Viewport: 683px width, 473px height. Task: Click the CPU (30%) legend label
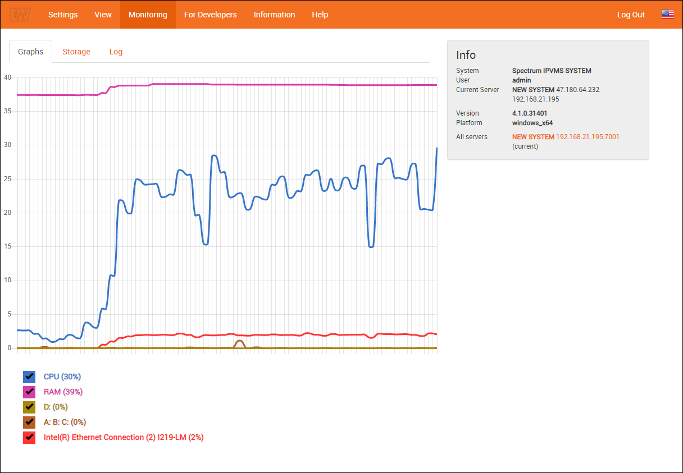(x=62, y=376)
